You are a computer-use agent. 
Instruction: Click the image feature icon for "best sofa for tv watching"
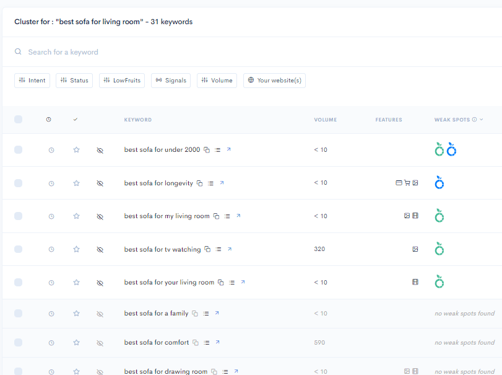pyautogui.click(x=414, y=249)
